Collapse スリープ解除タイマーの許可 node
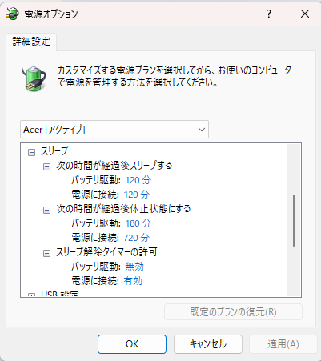321x361 pixels. 46,253
